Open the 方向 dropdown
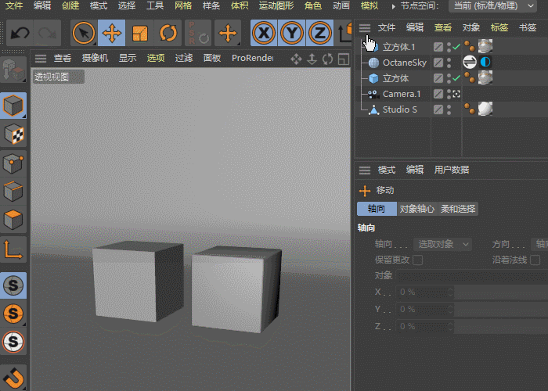 pyautogui.click(x=539, y=244)
